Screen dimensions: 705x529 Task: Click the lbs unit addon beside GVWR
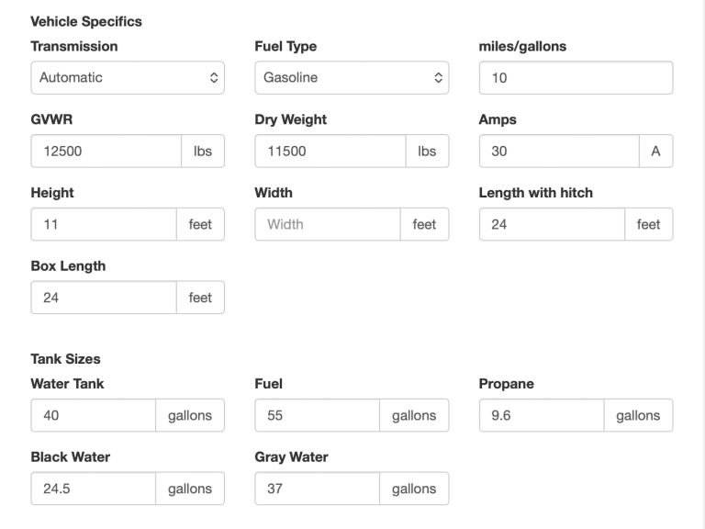[203, 152]
